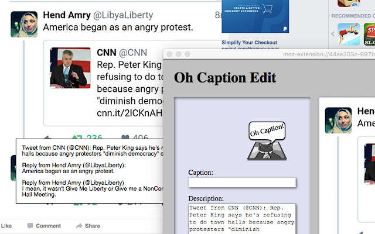Open the PayPal checkout ad banner
Viewport: 375px width, 234px height.
pos(255,16)
